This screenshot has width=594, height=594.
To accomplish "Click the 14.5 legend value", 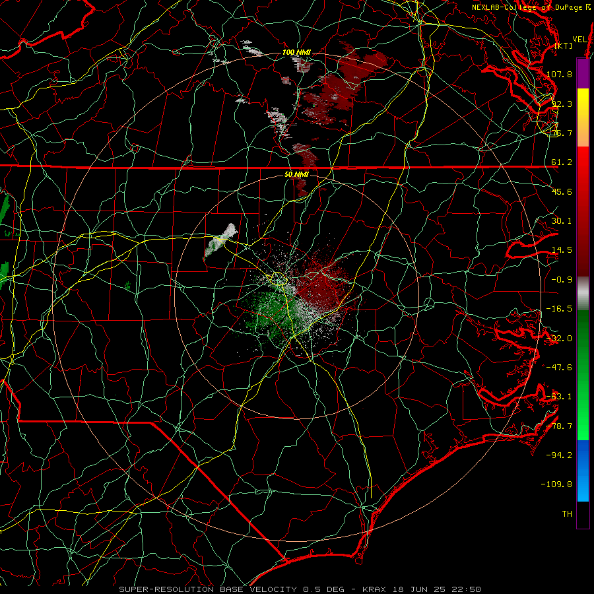I will [562, 250].
